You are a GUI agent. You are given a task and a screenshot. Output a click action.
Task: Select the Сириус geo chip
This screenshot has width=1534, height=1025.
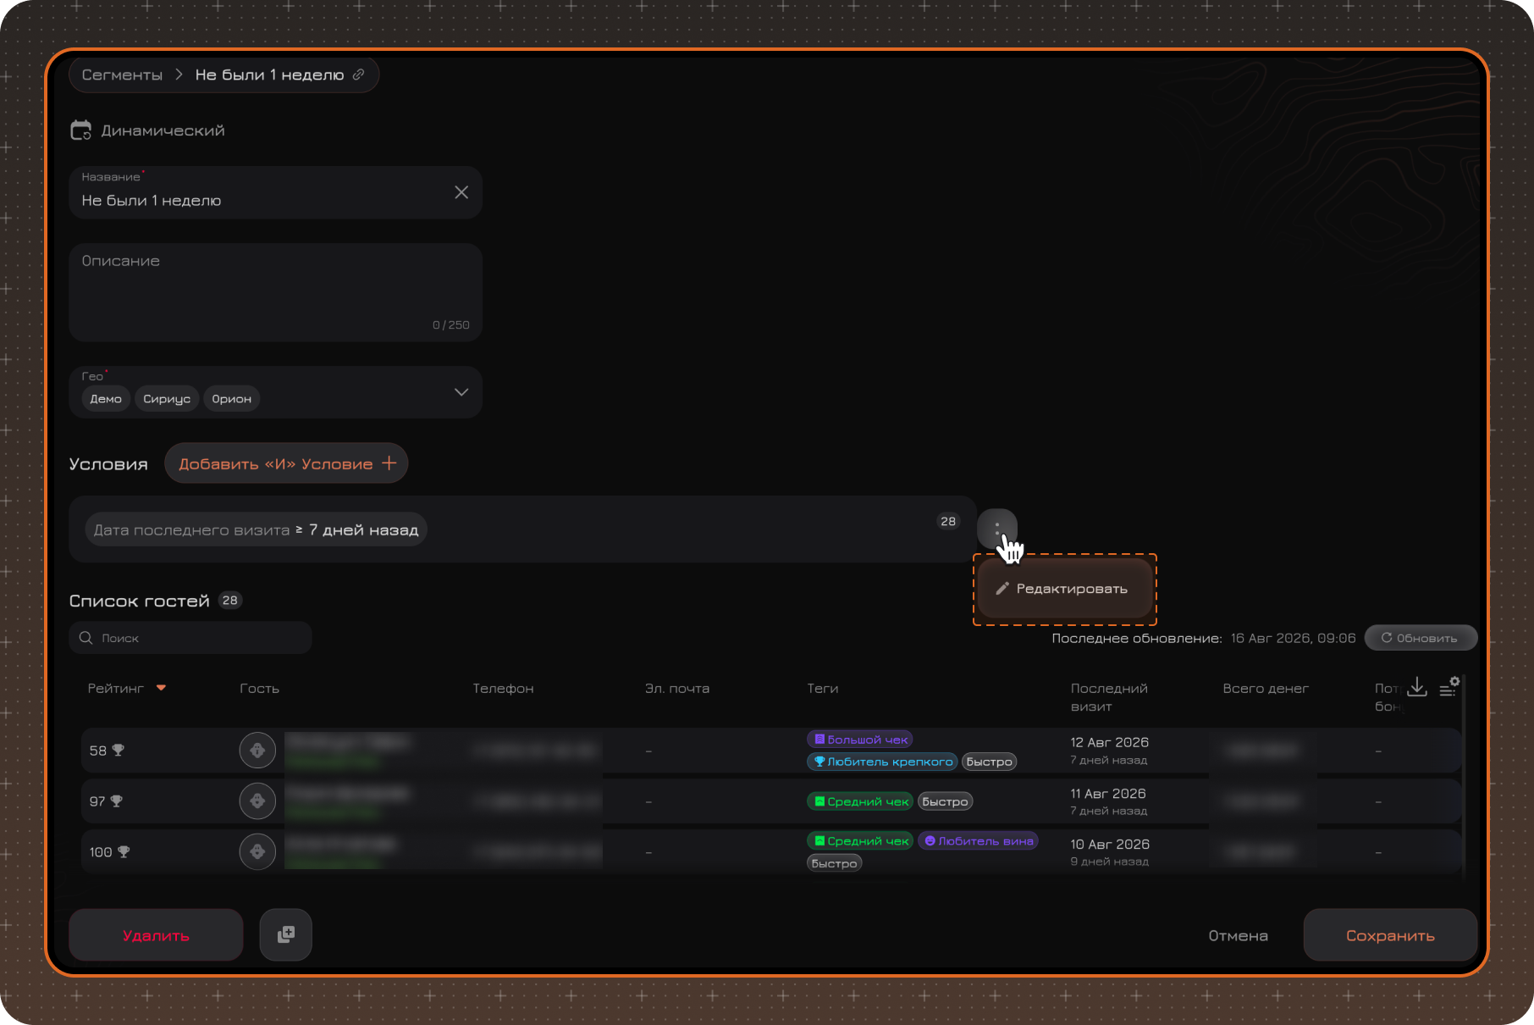click(x=167, y=399)
